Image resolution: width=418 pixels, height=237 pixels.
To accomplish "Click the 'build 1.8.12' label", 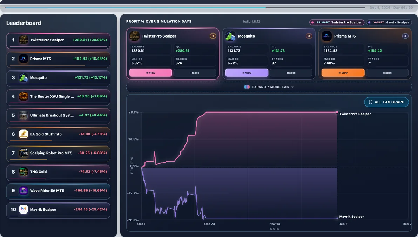I will point(251,22).
